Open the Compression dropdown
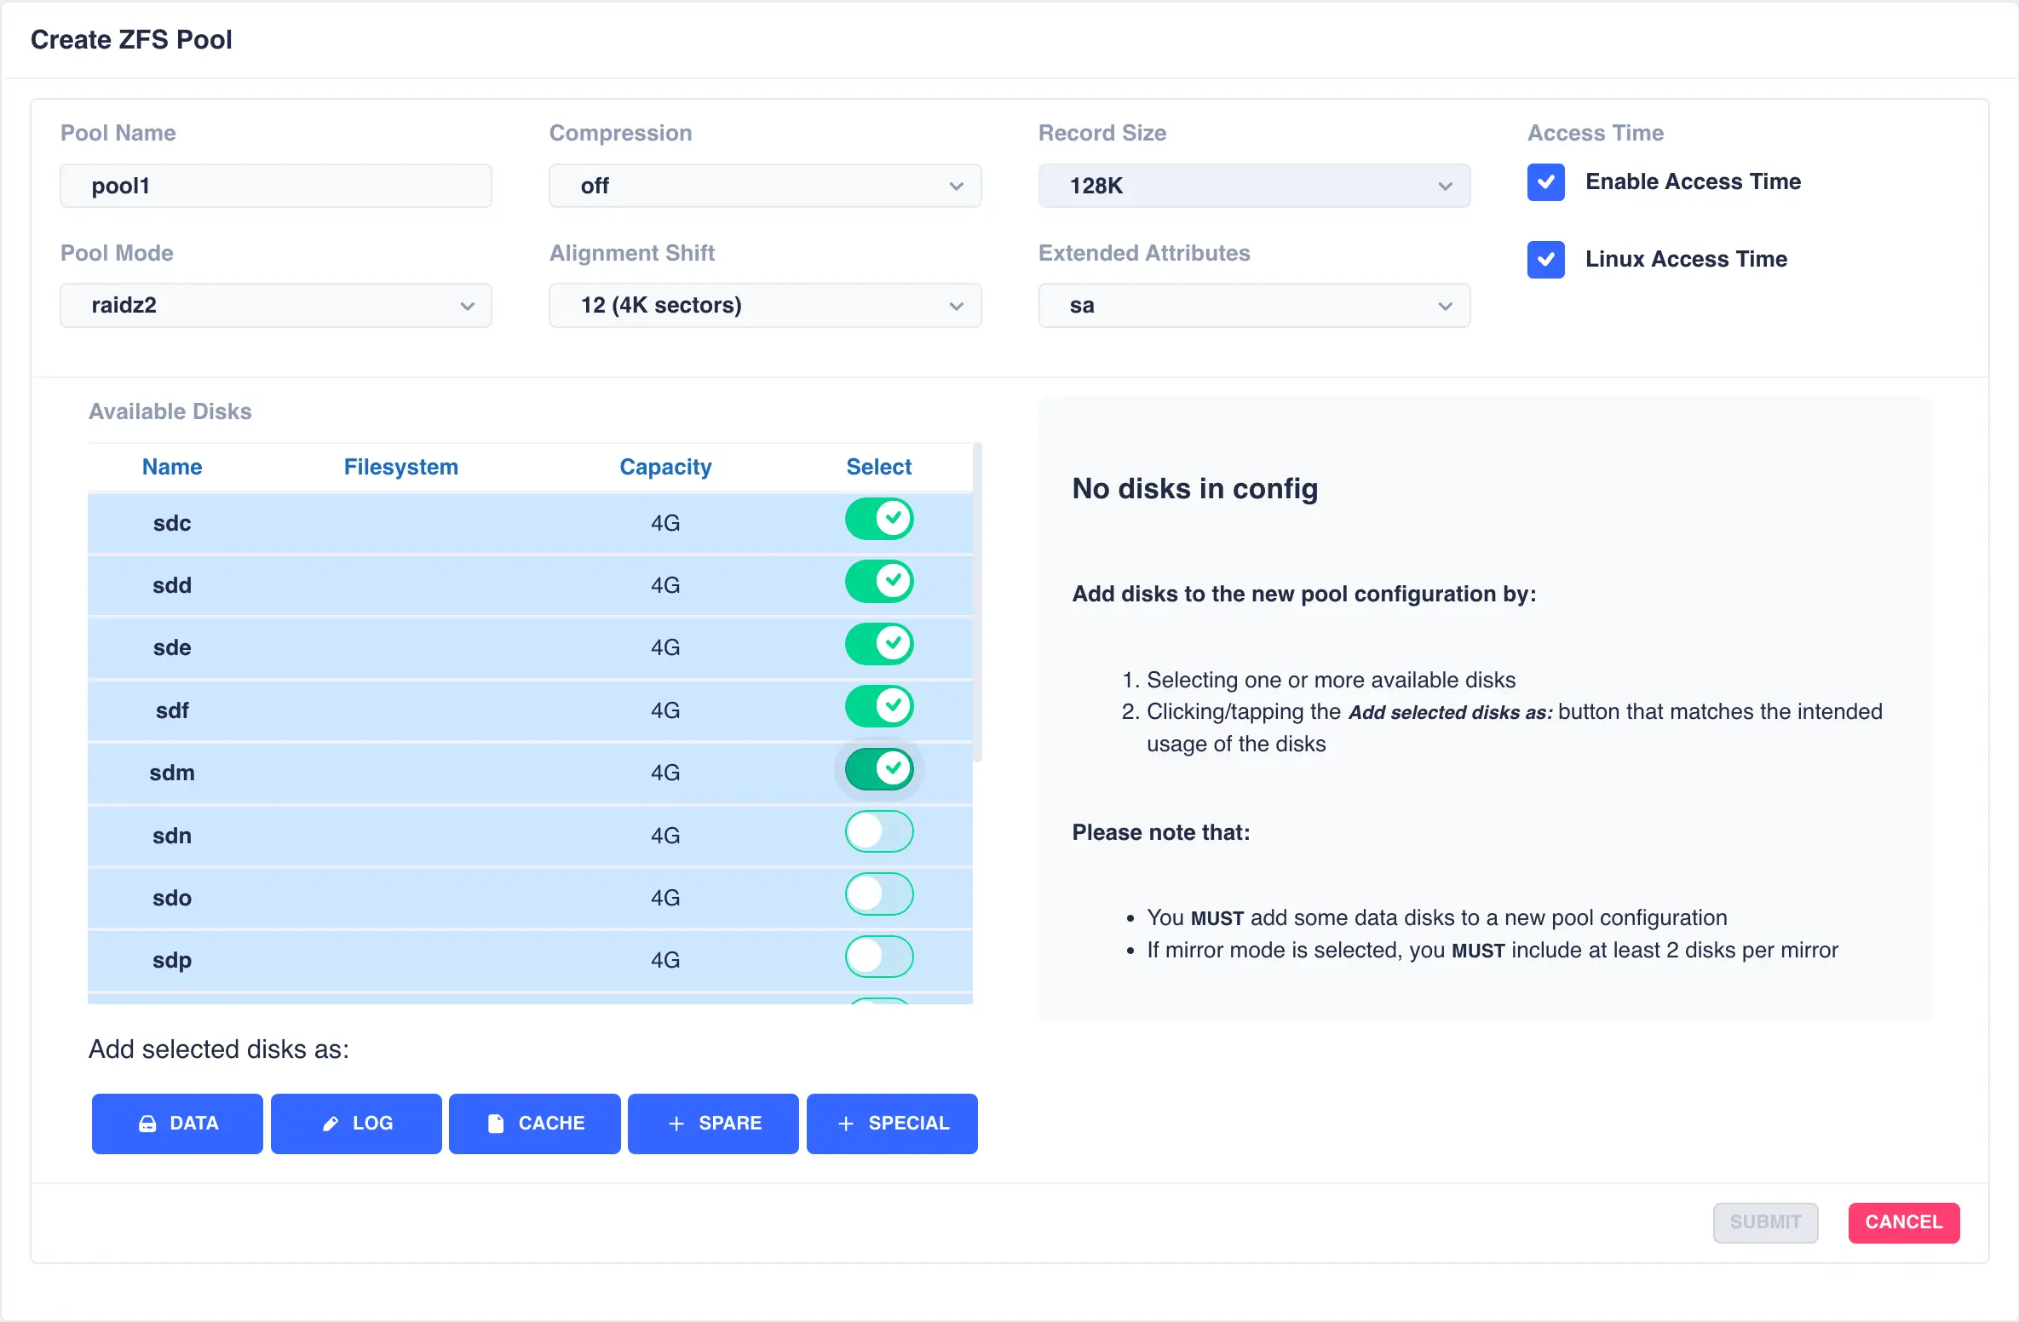This screenshot has height=1322, width=2019. click(764, 186)
